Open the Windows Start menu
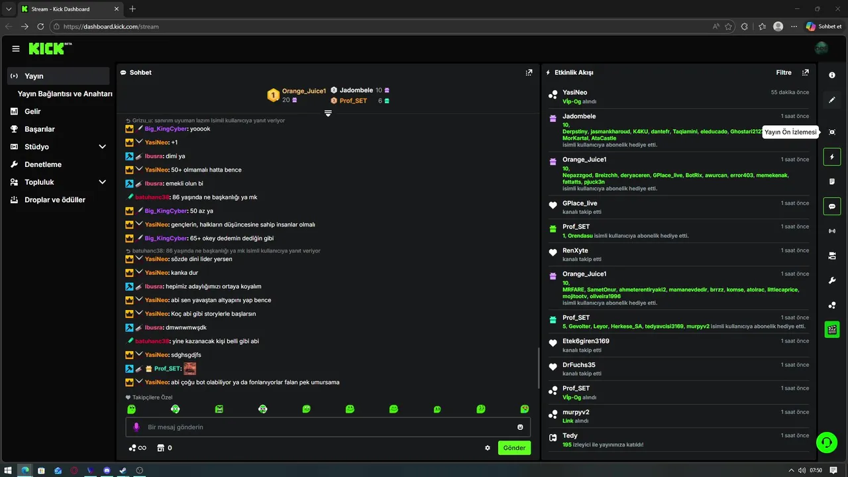848x477 pixels. [x=8, y=470]
